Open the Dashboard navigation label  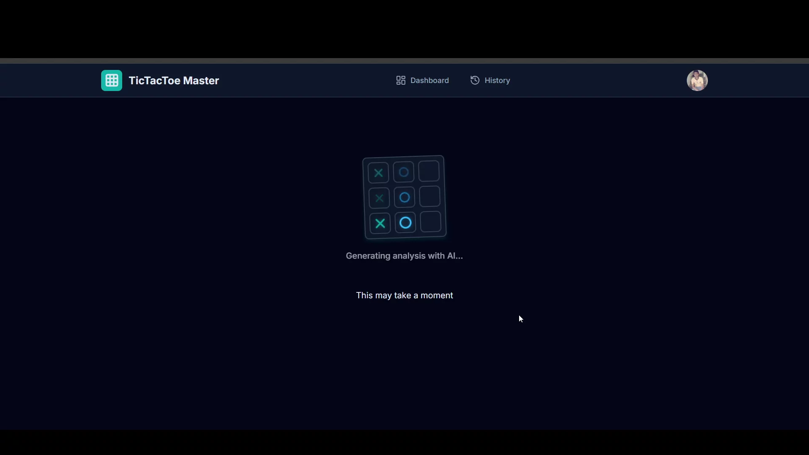[x=429, y=80]
